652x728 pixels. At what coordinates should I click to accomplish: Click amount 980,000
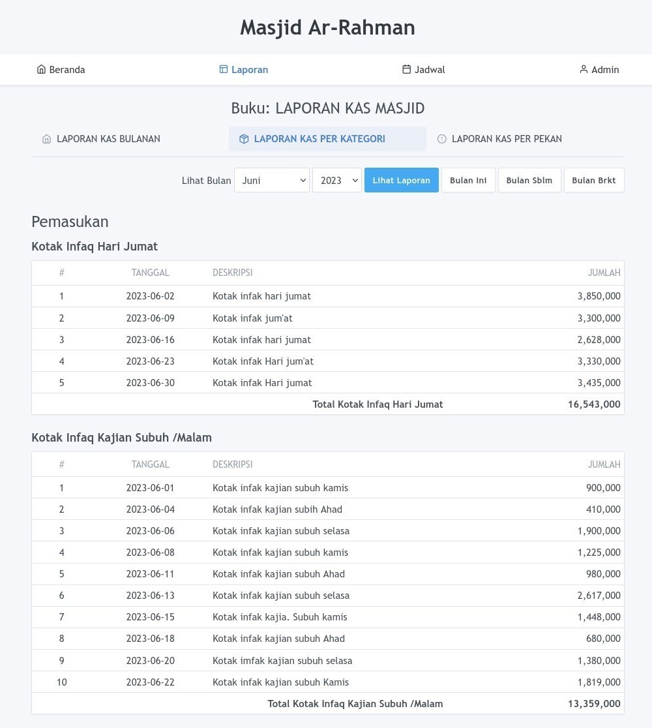[603, 574]
